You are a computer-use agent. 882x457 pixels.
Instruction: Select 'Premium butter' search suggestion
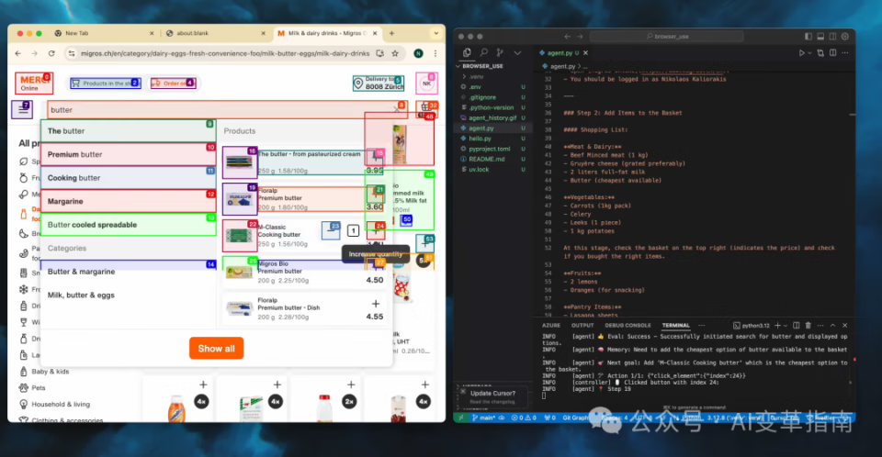(x=129, y=154)
